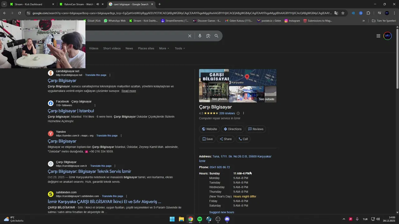Open the Google apps grid
This screenshot has width=399, height=224.
(x=378, y=36)
